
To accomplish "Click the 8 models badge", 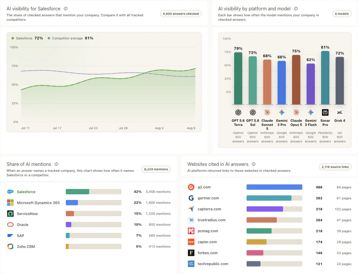I will click(342, 14).
